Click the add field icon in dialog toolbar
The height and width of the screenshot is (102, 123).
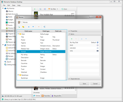[19, 27]
